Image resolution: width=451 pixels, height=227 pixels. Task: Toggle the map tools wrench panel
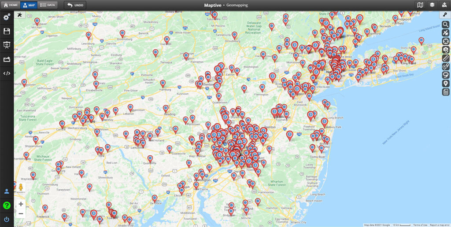pyautogui.click(x=20, y=15)
